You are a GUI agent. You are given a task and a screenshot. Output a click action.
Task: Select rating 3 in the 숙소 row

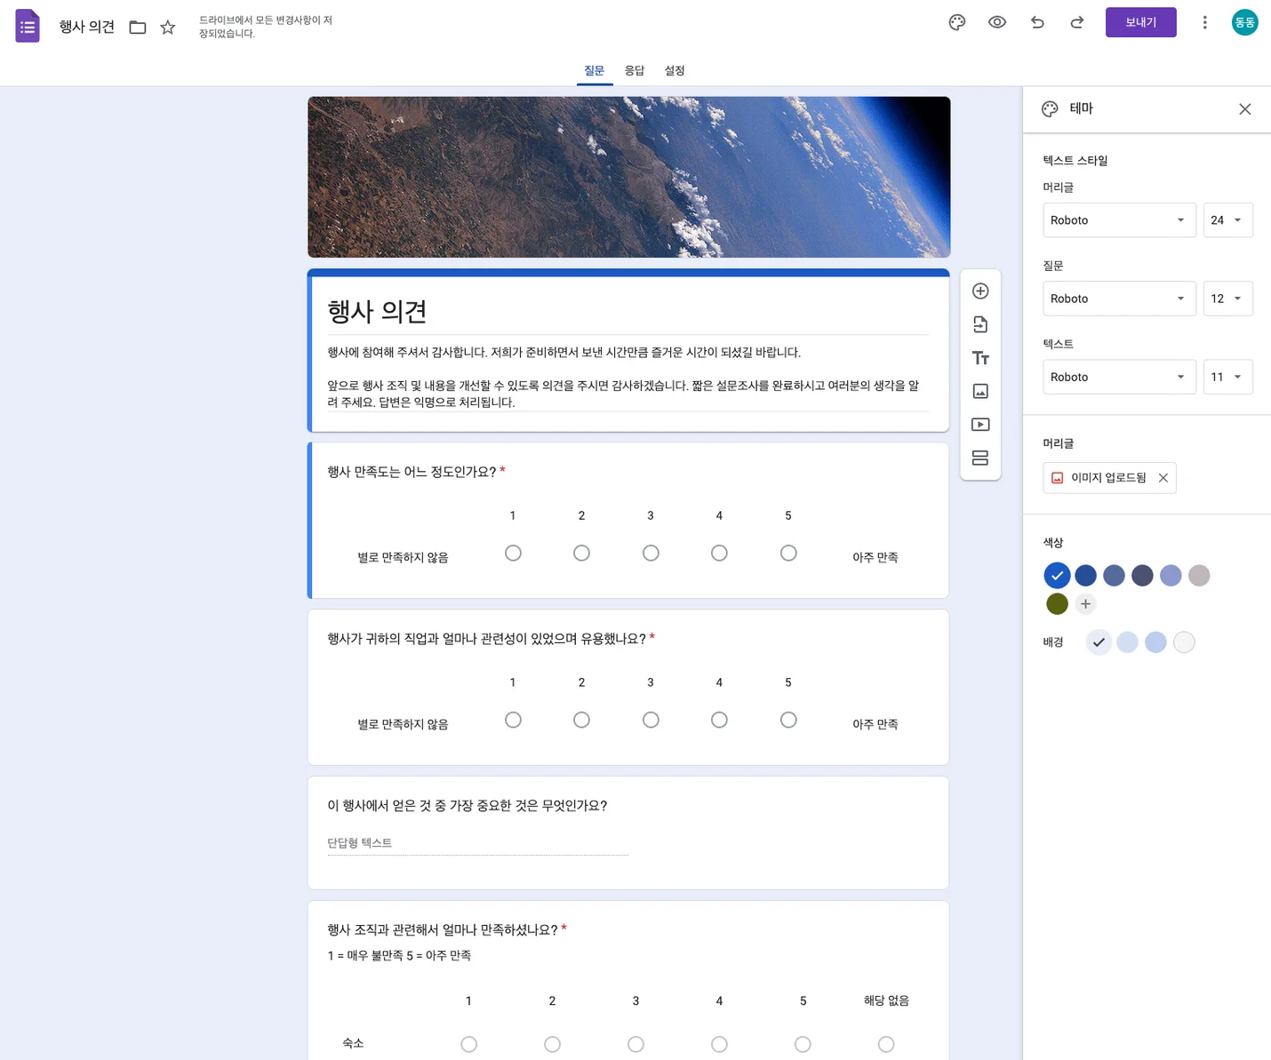click(635, 1044)
